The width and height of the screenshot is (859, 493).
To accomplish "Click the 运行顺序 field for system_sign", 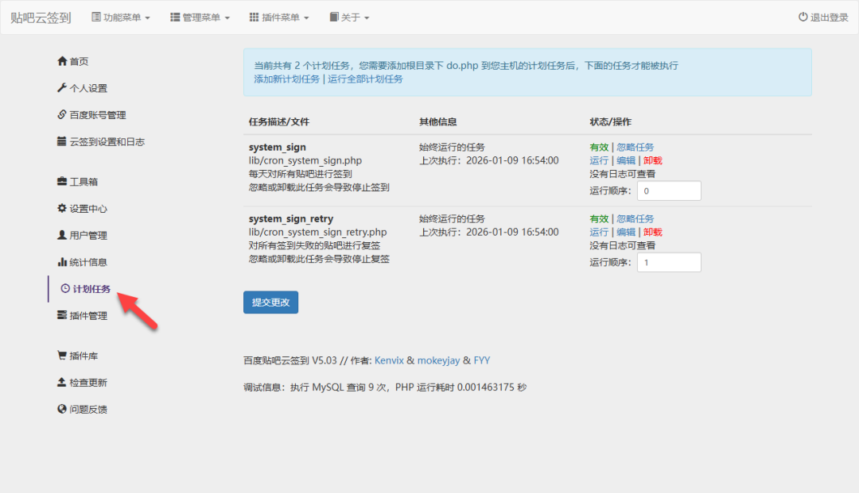I will (x=668, y=191).
